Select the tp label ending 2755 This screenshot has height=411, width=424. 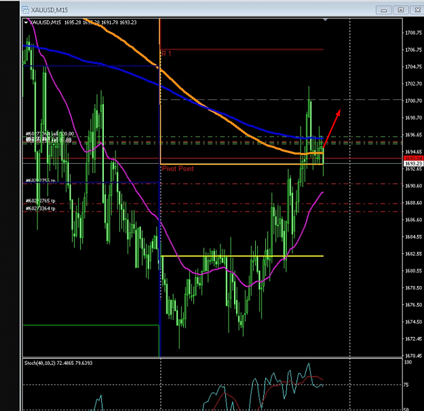[x=41, y=181]
